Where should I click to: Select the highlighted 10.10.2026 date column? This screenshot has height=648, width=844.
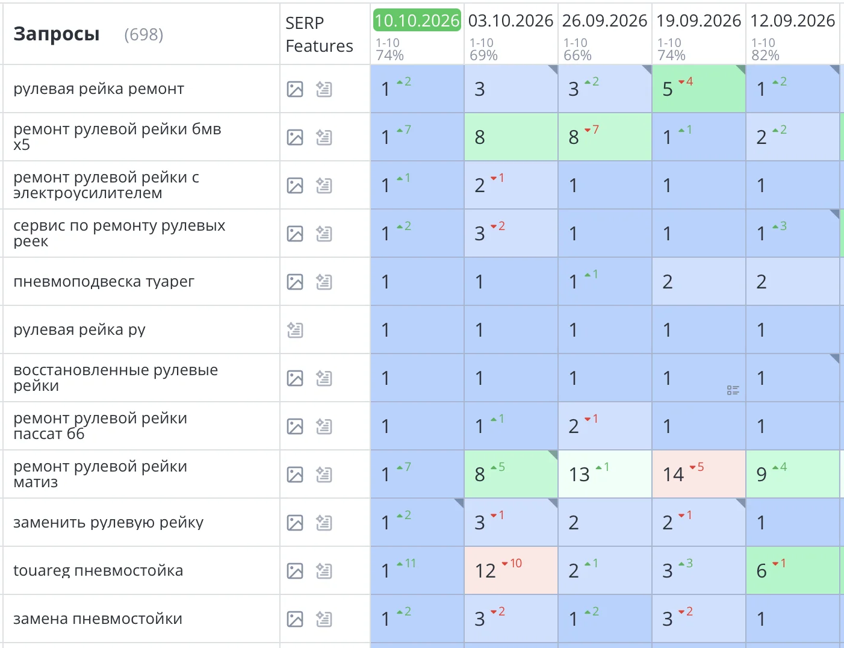tap(417, 20)
